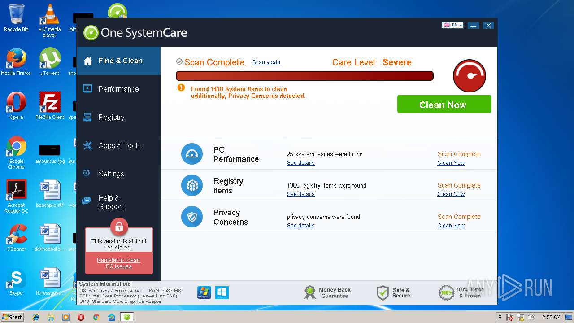The width and height of the screenshot is (574, 323).
Task: Select the Acrobat Reader DC desktop icon
Action: (x=16, y=196)
